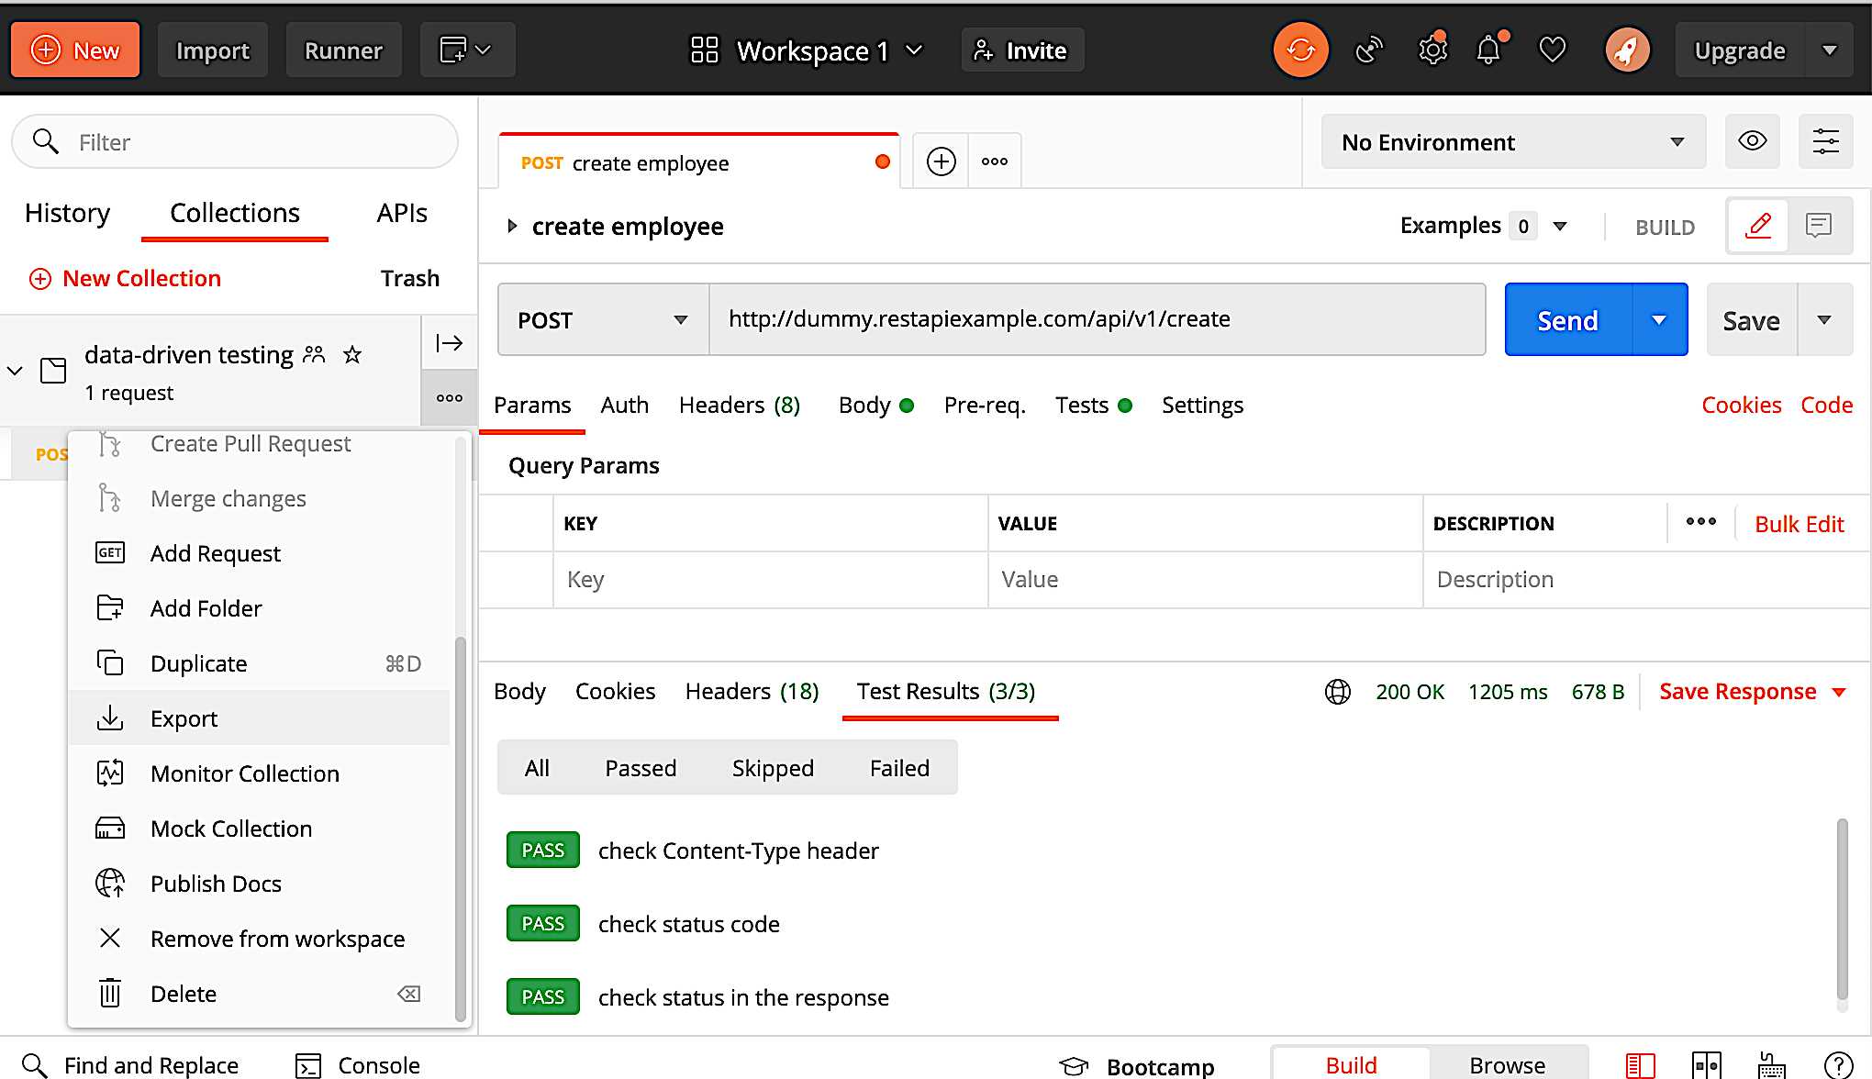
Task: Click New Collection link
Action: [x=125, y=278]
